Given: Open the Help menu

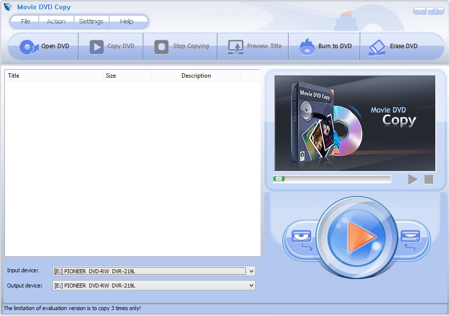Looking at the screenshot, I should click(x=127, y=22).
